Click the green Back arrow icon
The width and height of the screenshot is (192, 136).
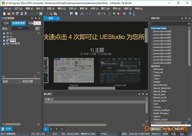click(x=32, y=13)
